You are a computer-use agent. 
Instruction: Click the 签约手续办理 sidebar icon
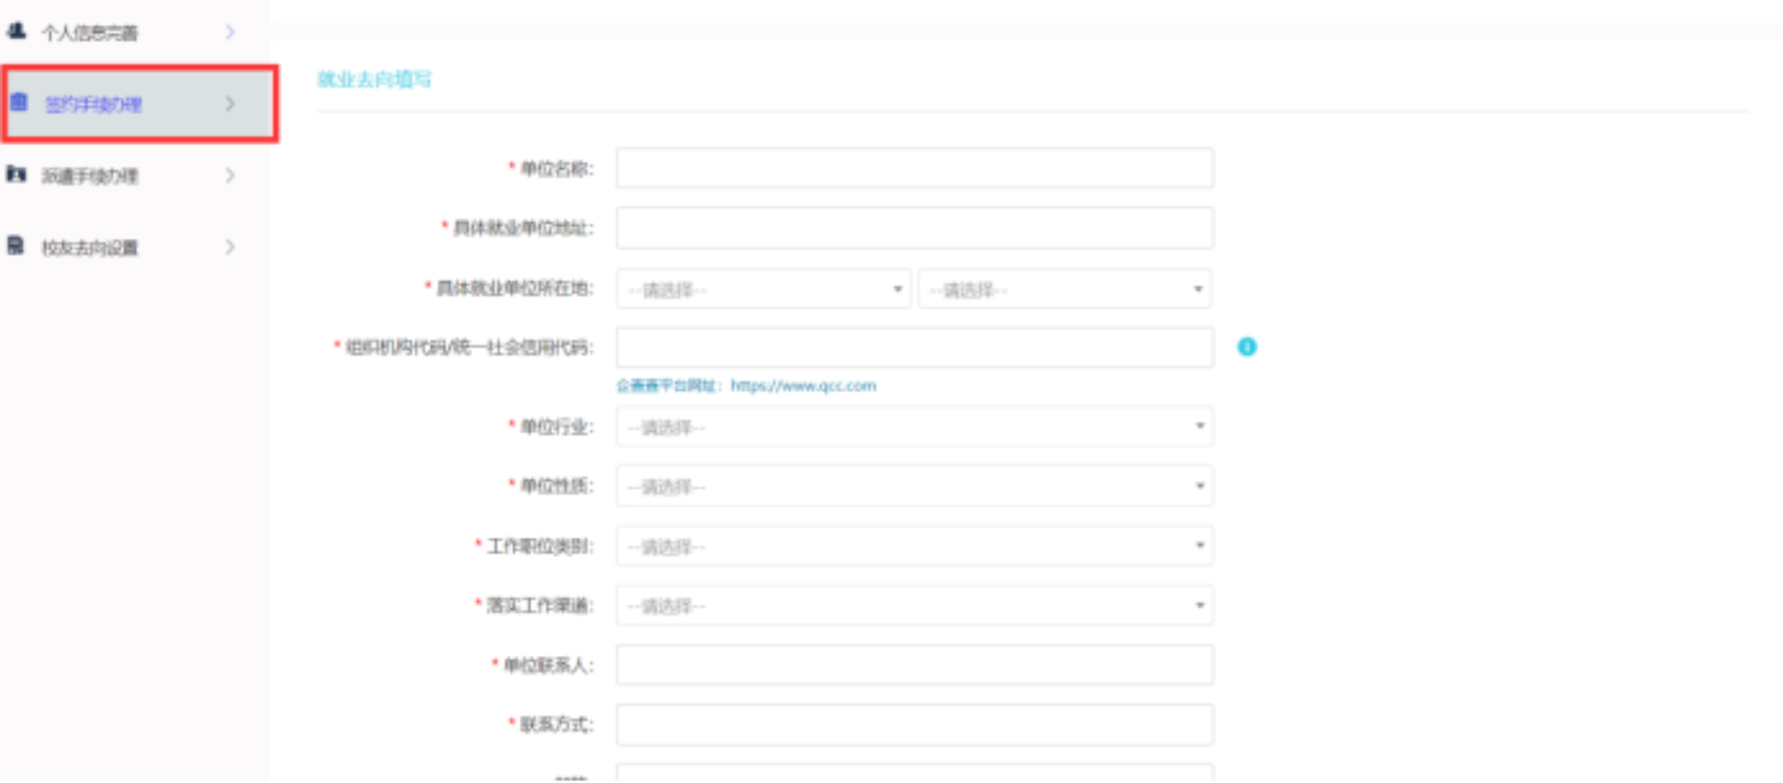(x=19, y=103)
